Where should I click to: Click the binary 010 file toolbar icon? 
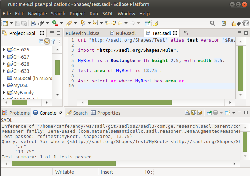click(33, 23)
